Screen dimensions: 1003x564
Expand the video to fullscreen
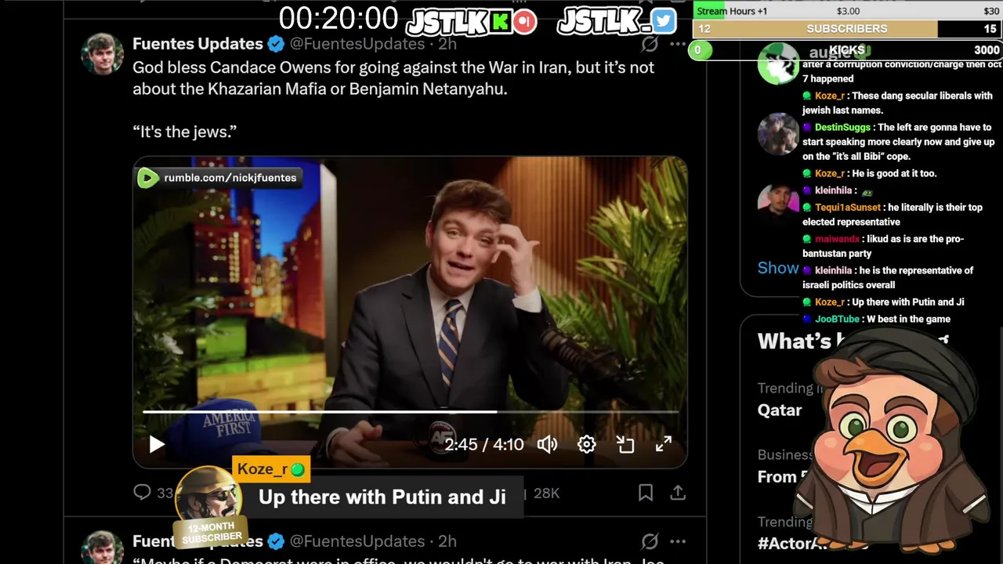point(663,444)
